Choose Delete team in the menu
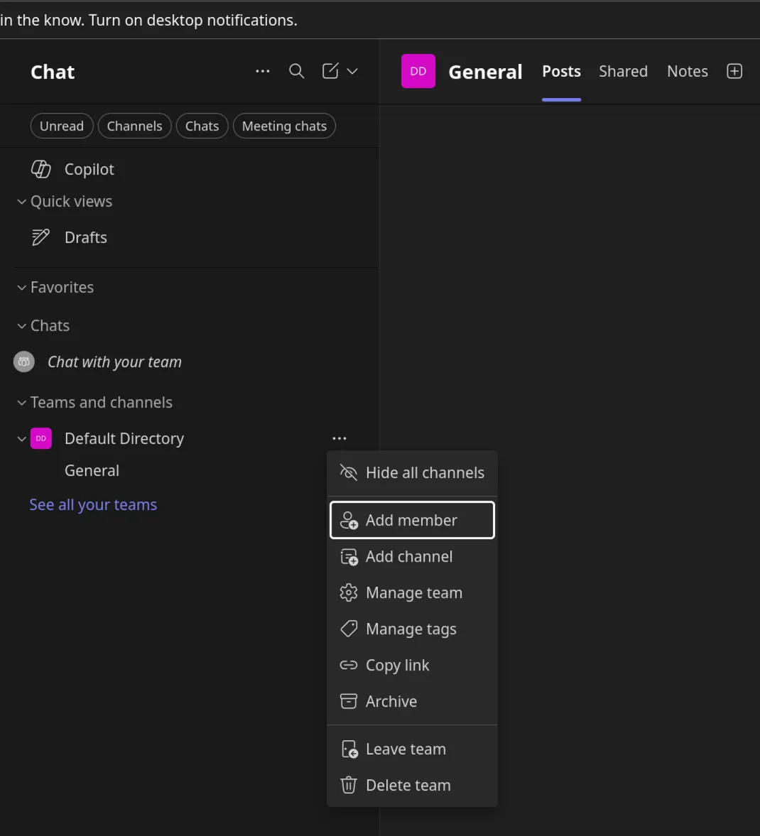 point(412,785)
